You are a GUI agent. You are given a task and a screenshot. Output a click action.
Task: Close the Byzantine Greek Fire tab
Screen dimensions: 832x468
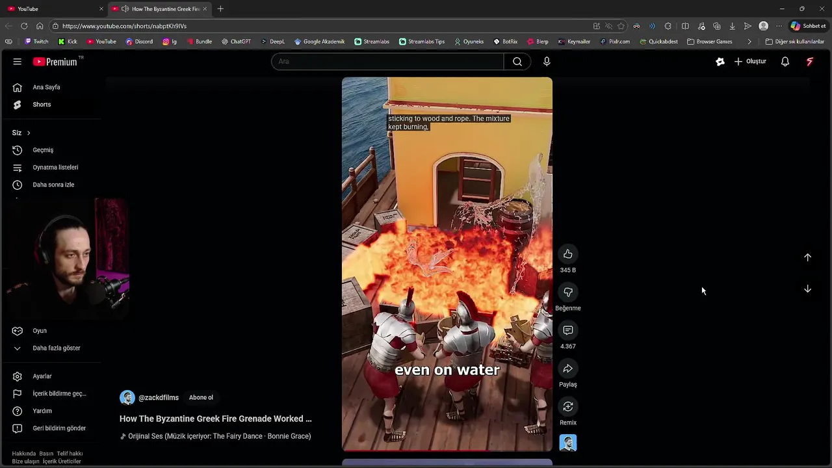[205, 8]
